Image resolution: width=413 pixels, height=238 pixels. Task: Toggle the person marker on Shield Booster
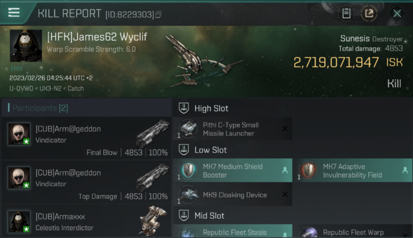(x=285, y=170)
